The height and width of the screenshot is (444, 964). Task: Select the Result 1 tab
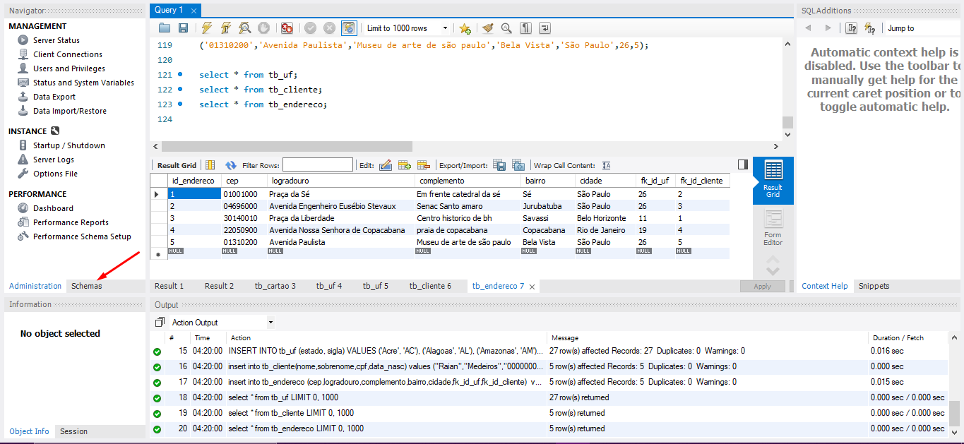(169, 286)
